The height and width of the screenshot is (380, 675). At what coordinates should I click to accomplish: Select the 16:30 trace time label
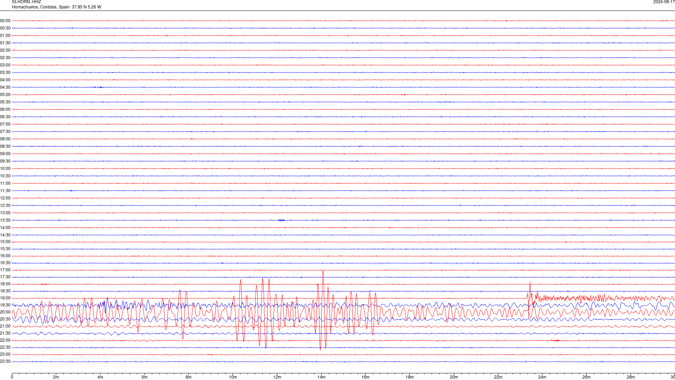click(5, 263)
